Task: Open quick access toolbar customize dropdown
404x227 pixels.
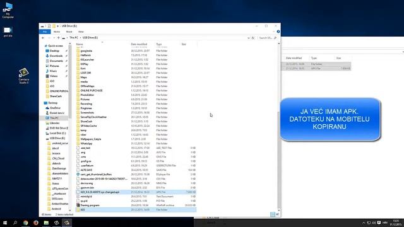Action: click(57, 26)
